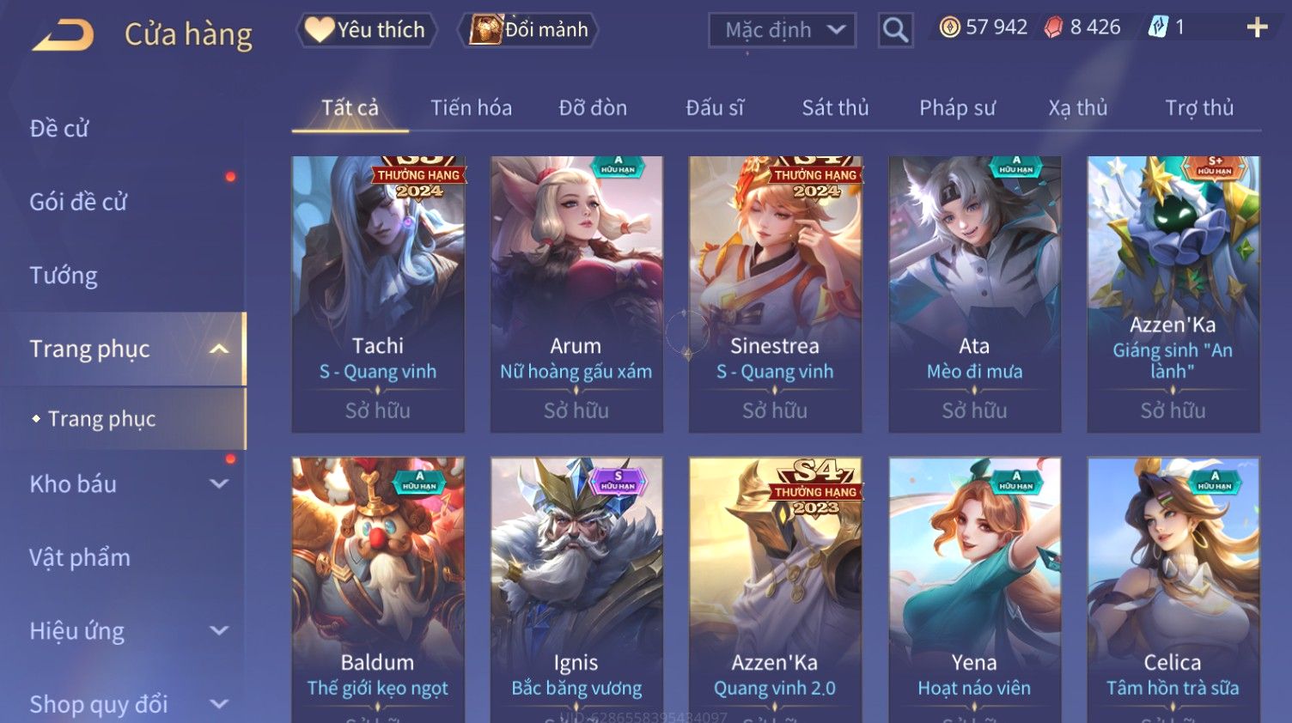
Task: Open the search magnifier icon
Action: pos(895,30)
